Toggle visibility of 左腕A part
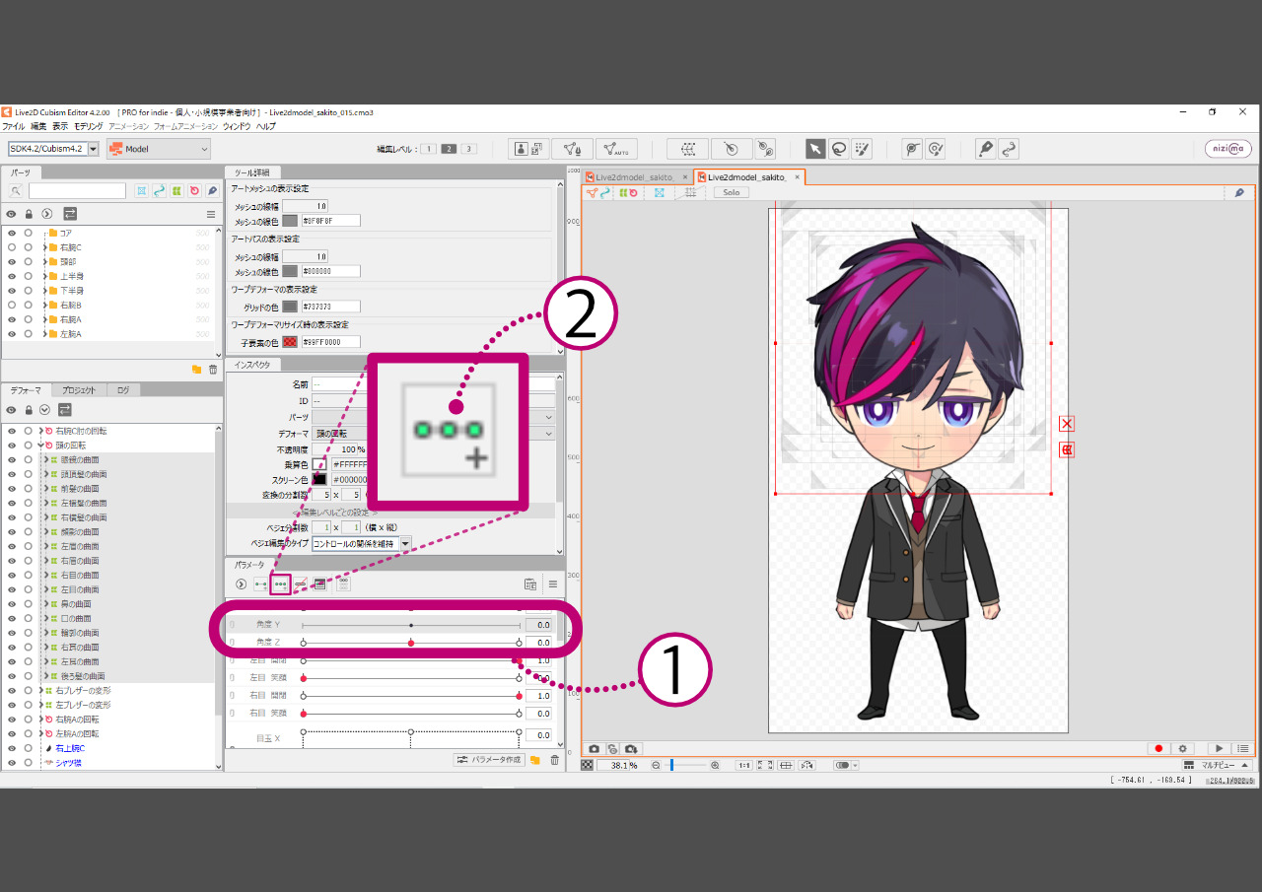The height and width of the screenshot is (892, 1262). pyautogui.click(x=12, y=334)
